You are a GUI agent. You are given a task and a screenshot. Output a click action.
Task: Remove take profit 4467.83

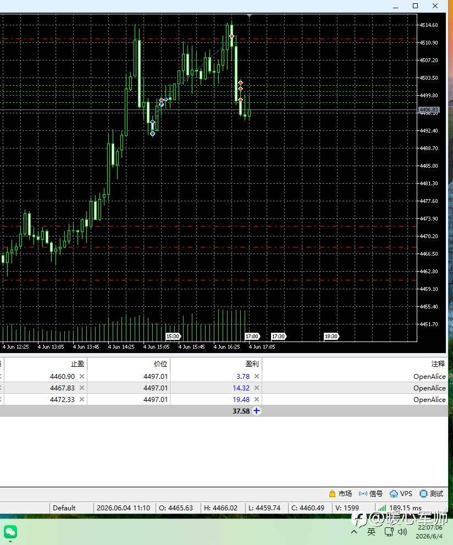coord(81,388)
